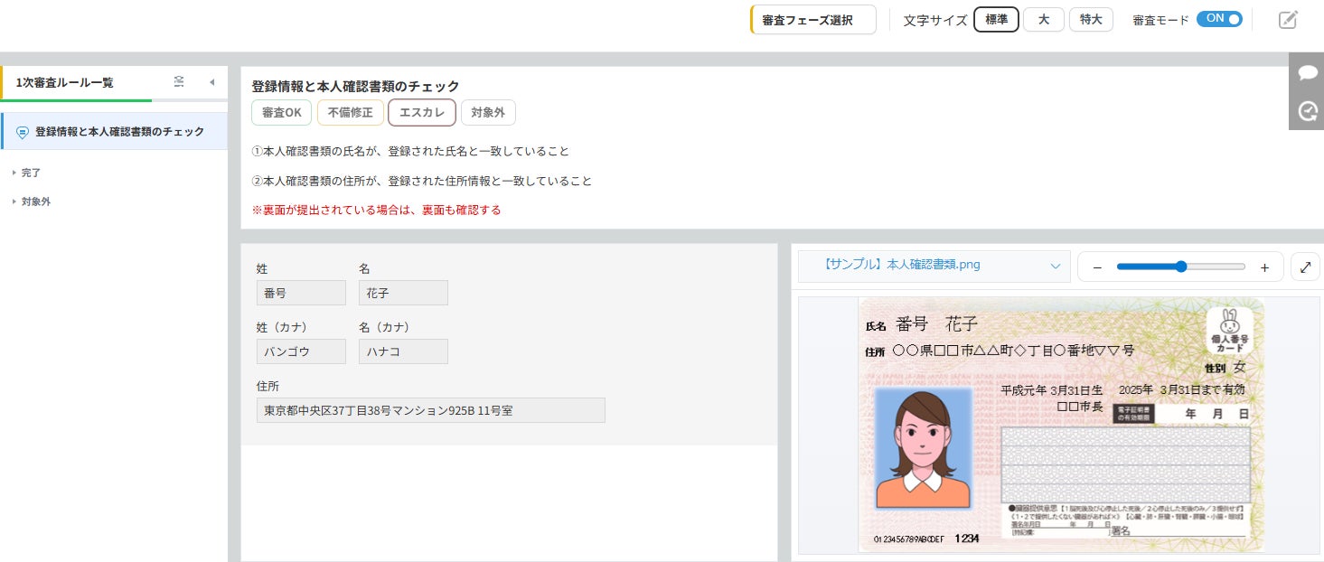Select 標準 text size option

click(x=996, y=19)
